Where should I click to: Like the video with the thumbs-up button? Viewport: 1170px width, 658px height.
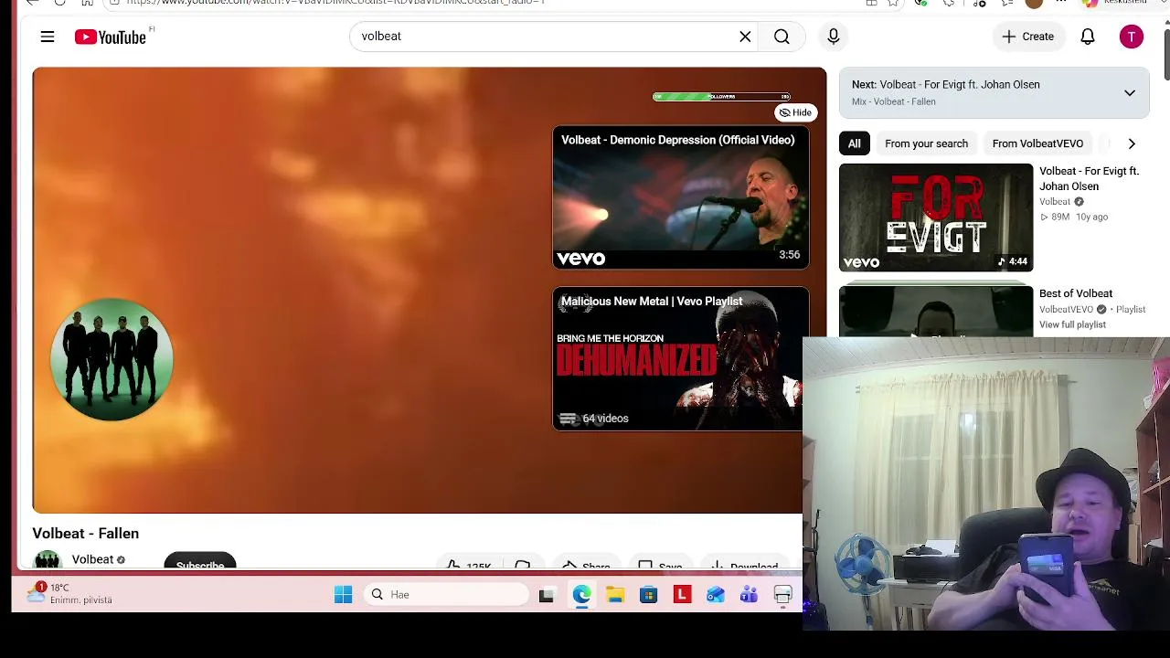point(469,564)
